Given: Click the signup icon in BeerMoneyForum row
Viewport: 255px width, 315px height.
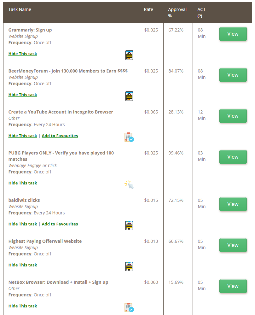Looking at the screenshot, I should coord(129,96).
